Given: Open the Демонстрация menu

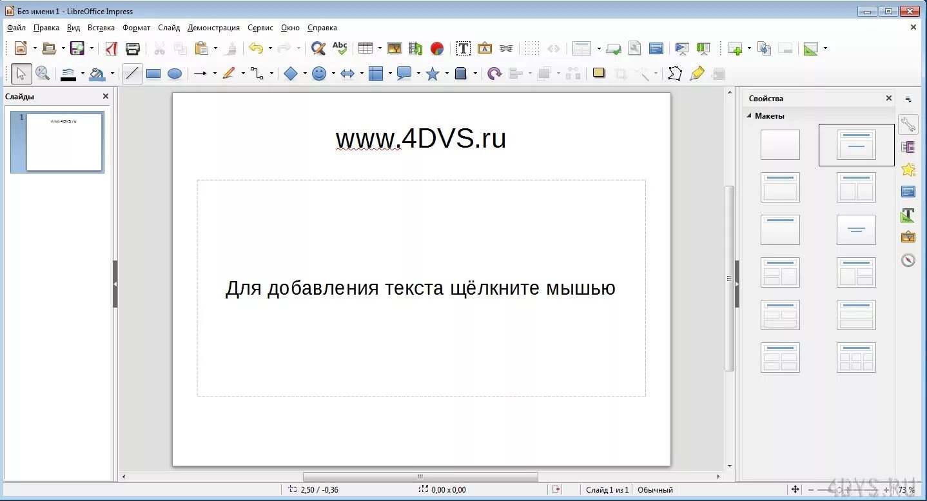Looking at the screenshot, I should (x=213, y=28).
